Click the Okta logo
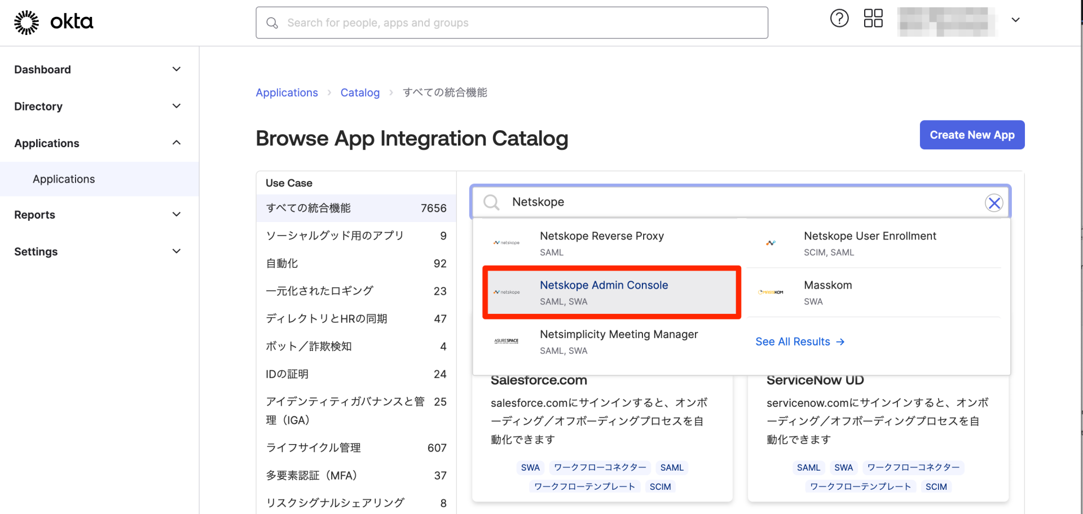The image size is (1083, 514). click(53, 21)
